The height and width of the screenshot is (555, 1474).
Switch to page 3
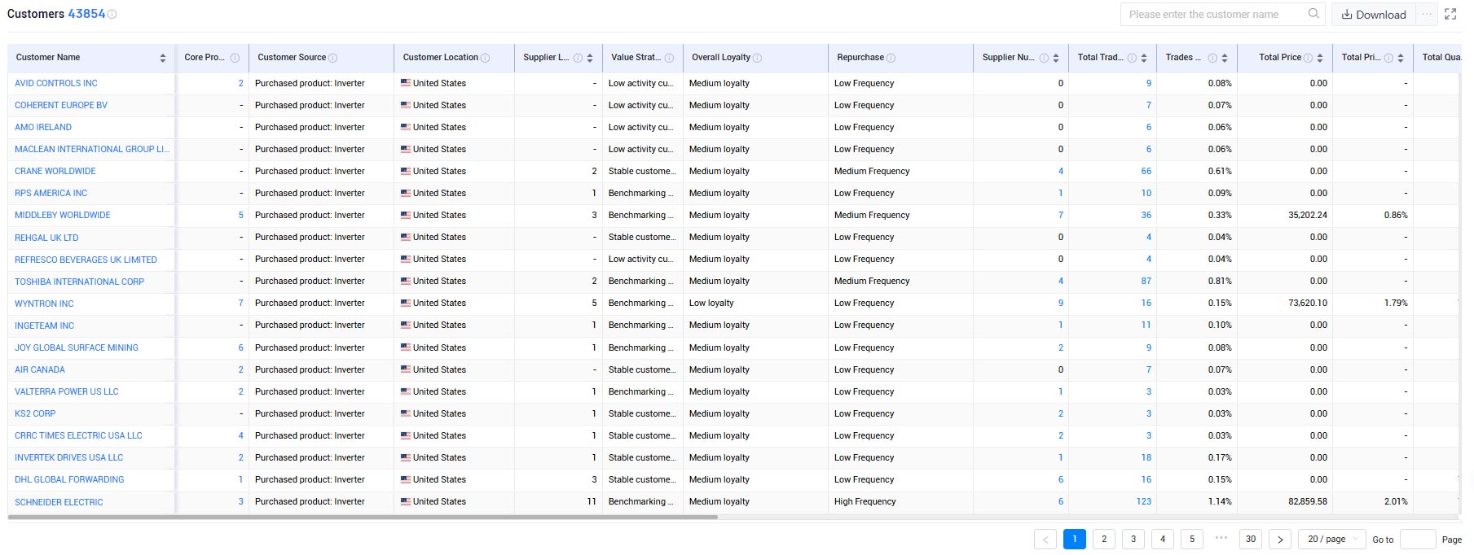click(x=1133, y=540)
